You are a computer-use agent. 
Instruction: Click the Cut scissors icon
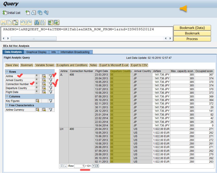tap(3, 22)
